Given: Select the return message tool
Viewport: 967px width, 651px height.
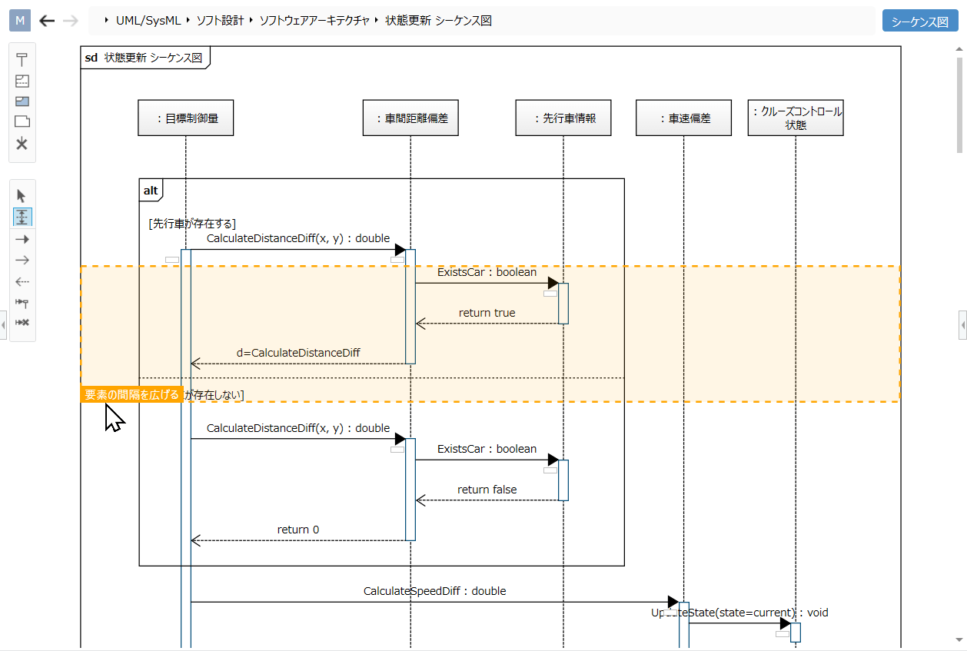Looking at the screenshot, I should pos(22,281).
